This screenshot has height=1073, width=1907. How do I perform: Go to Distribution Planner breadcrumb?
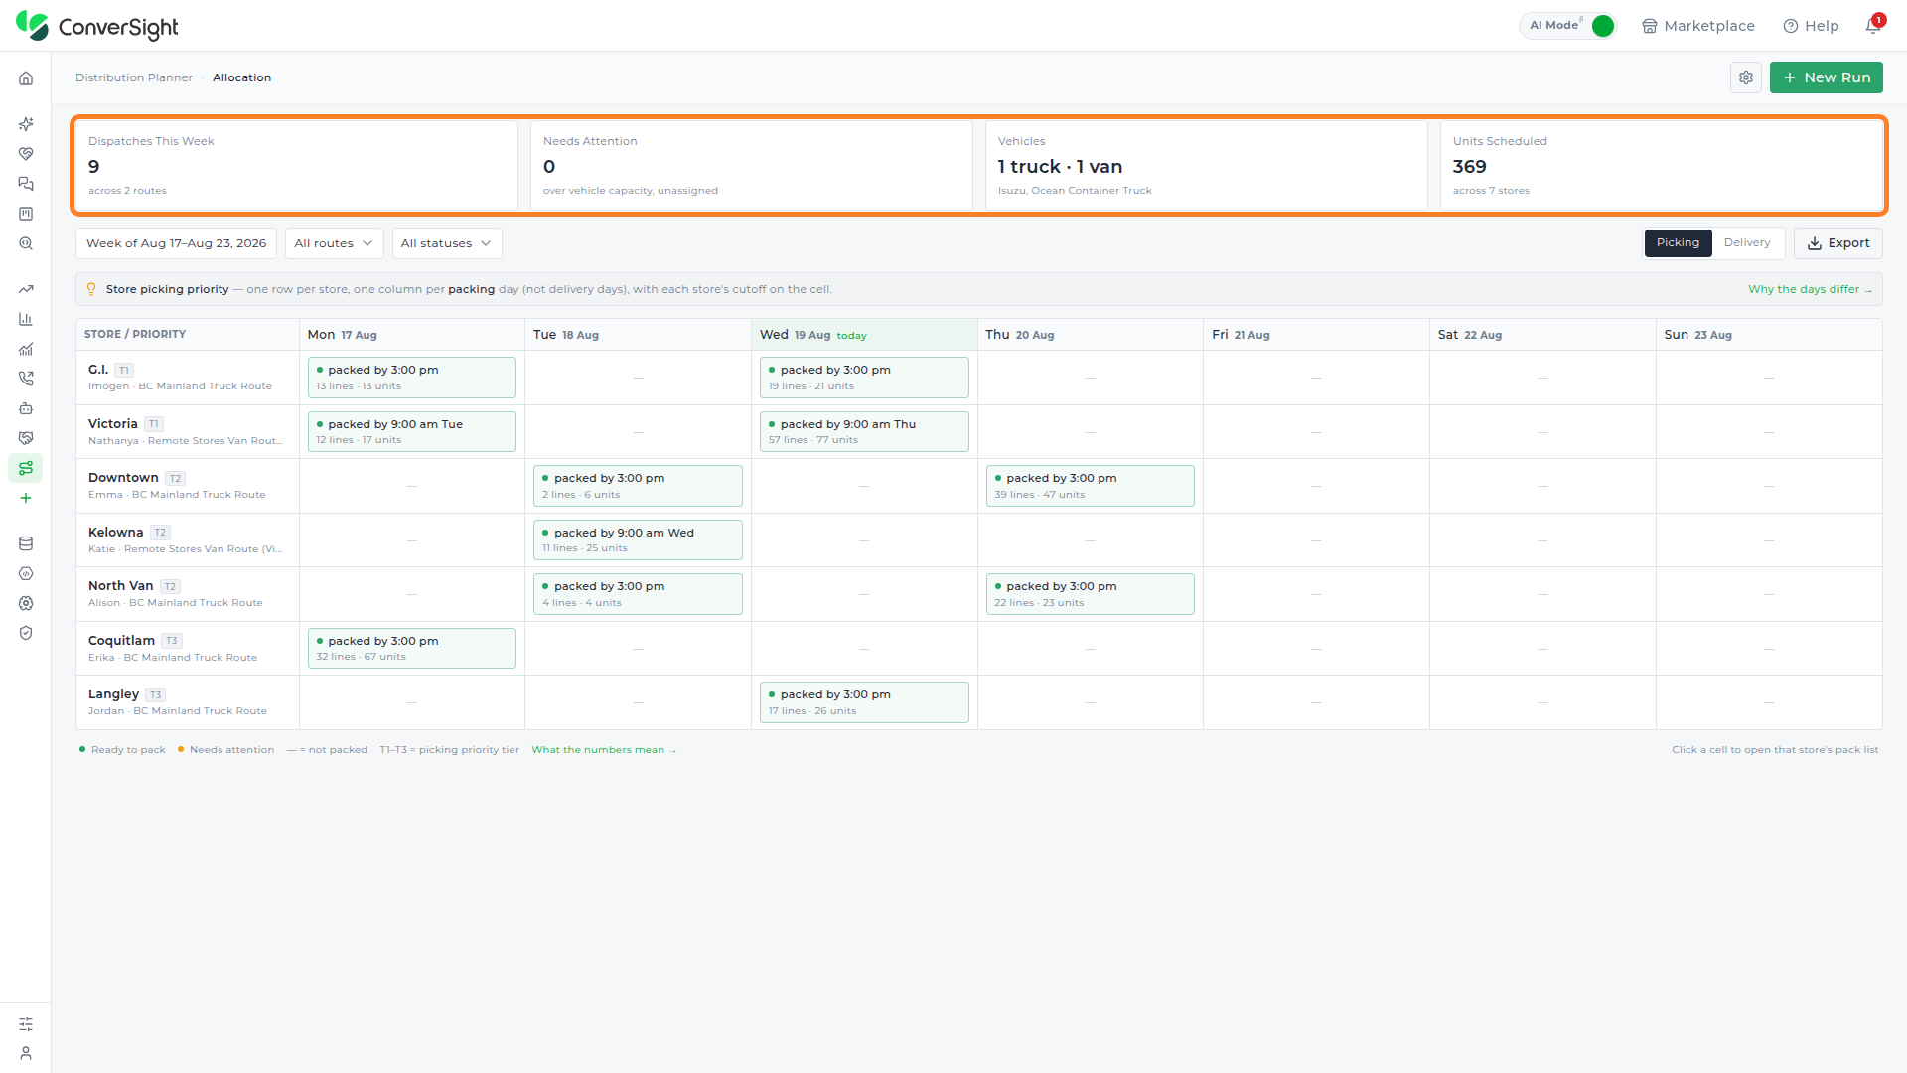(134, 77)
